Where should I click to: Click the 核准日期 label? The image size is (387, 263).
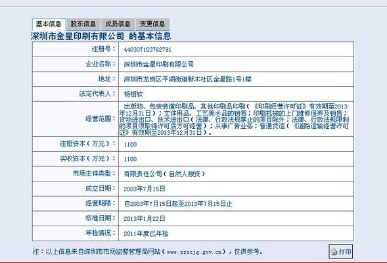coord(101,218)
